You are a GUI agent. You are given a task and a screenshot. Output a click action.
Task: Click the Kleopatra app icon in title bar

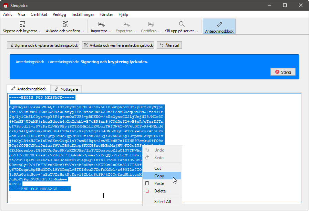(6, 5)
